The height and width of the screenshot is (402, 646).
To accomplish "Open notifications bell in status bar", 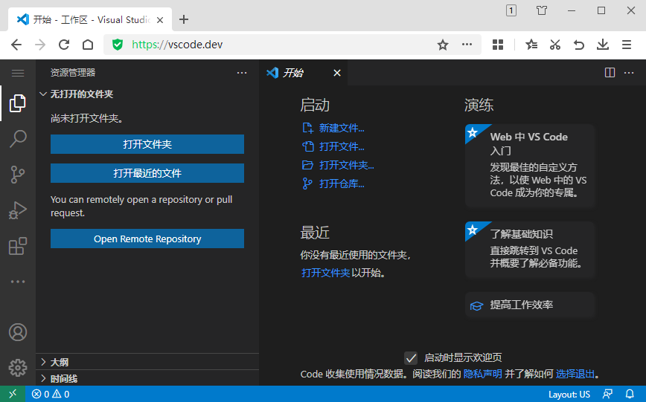I will [630, 394].
